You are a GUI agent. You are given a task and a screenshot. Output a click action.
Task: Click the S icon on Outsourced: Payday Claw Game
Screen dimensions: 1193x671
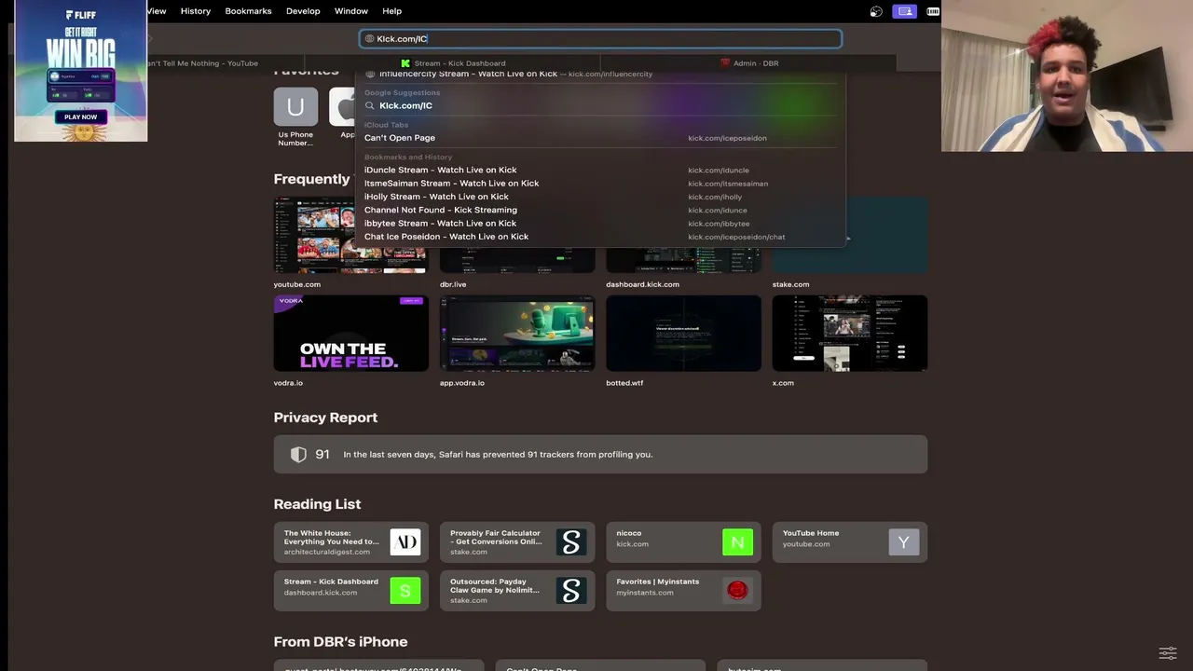pos(571,591)
